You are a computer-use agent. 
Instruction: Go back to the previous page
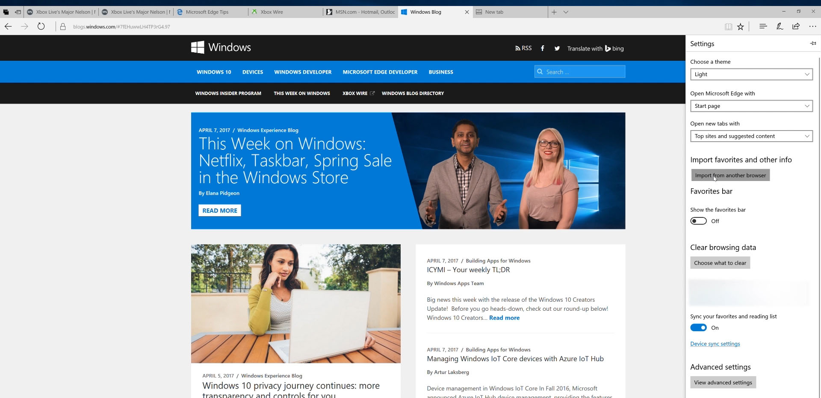[x=8, y=27]
